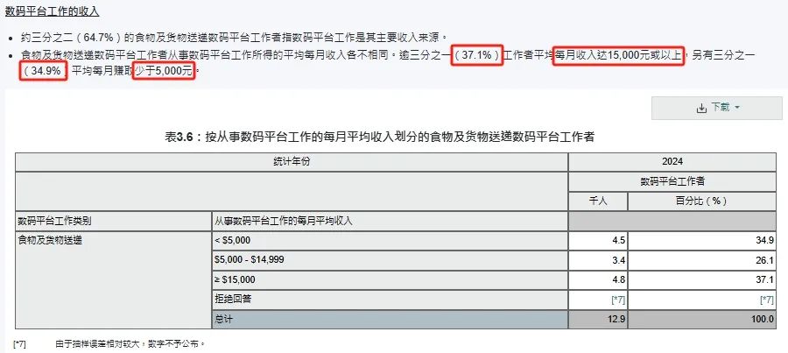
Task: Select the 统计年份 header cell
Action: coord(292,162)
